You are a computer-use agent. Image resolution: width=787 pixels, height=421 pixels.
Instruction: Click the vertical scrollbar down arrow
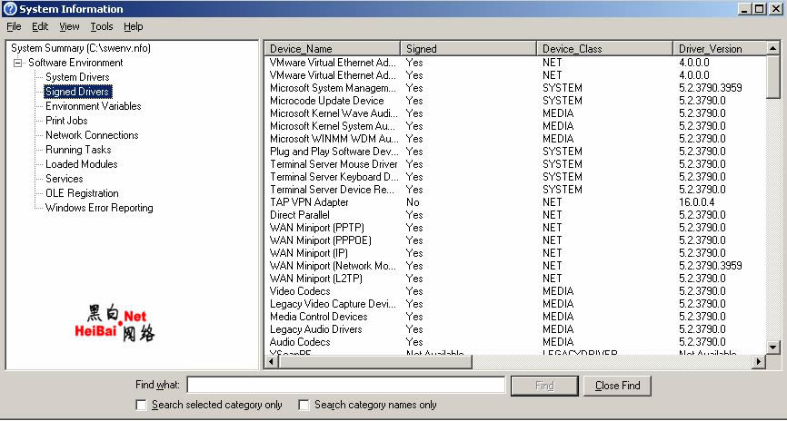[x=773, y=347]
